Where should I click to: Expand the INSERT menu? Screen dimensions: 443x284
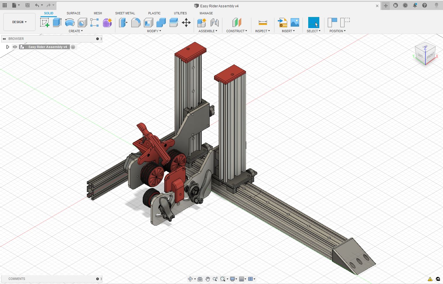(x=288, y=31)
